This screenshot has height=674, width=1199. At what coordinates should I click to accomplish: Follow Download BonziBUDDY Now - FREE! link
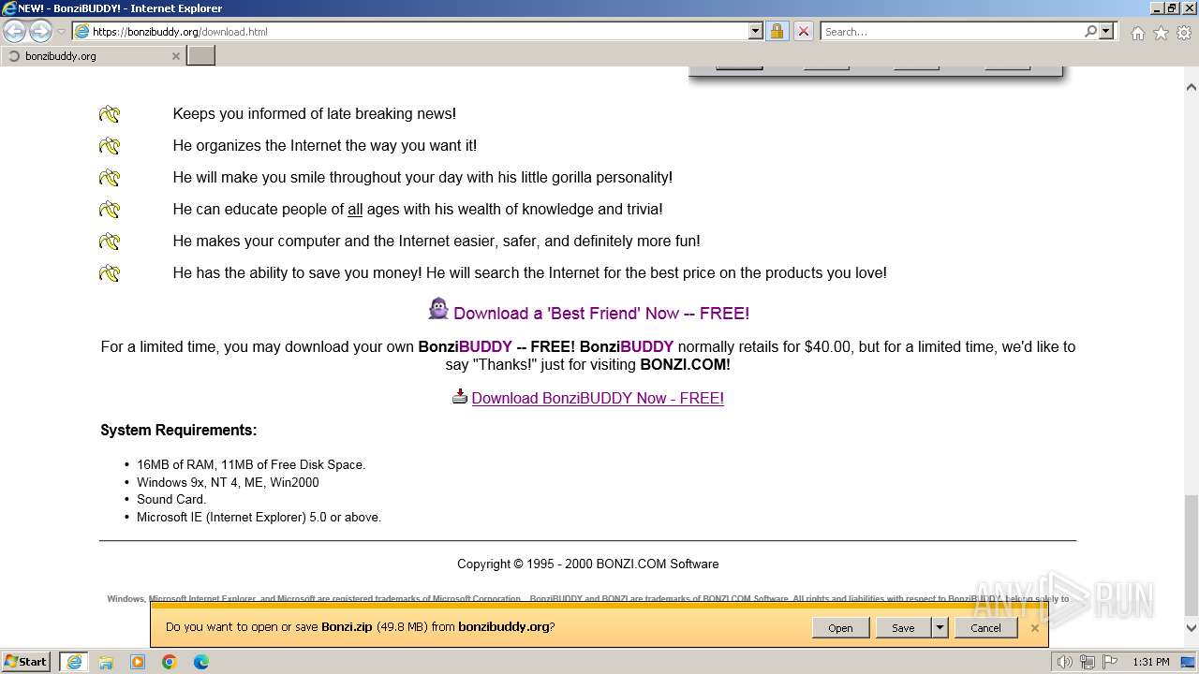pyautogui.click(x=598, y=398)
